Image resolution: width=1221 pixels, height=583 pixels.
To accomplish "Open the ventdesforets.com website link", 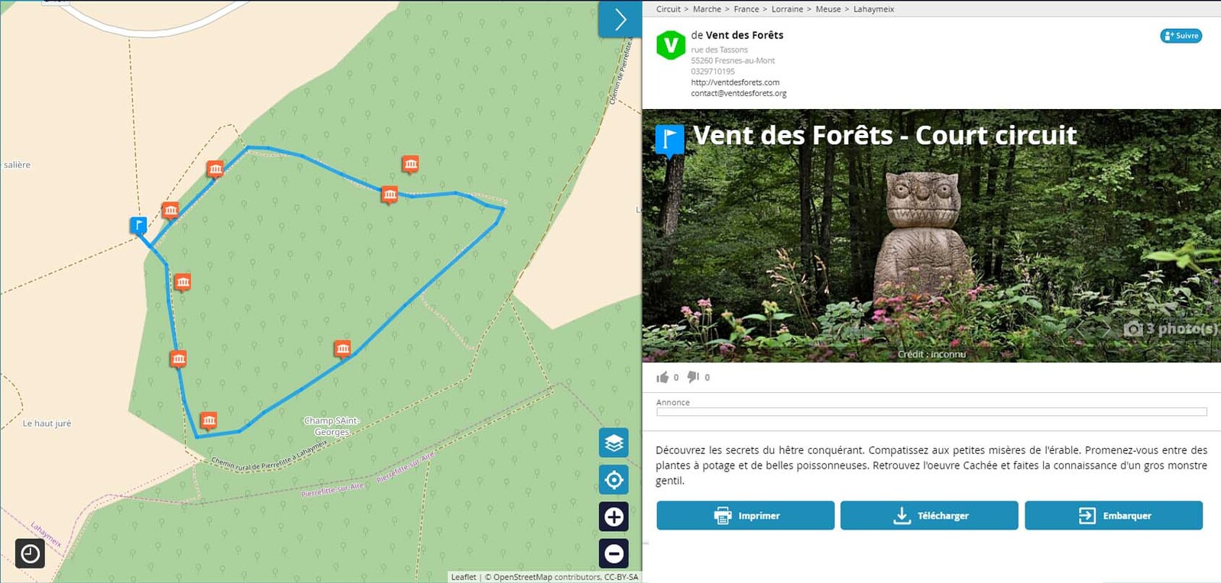I will pos(735,82).
